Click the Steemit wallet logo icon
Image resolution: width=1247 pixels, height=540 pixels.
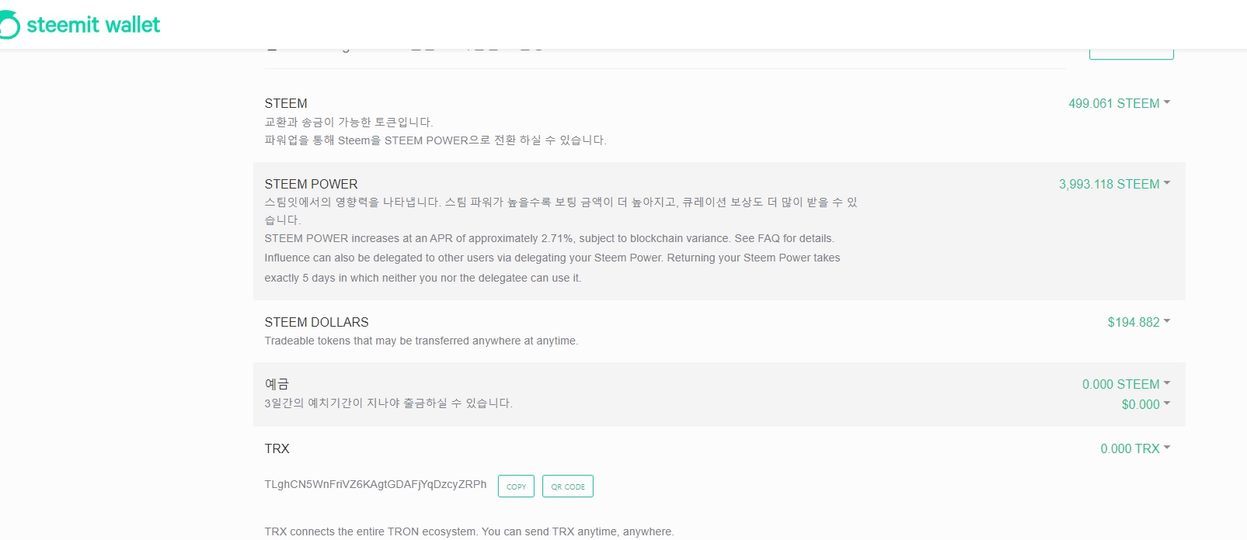9,26
